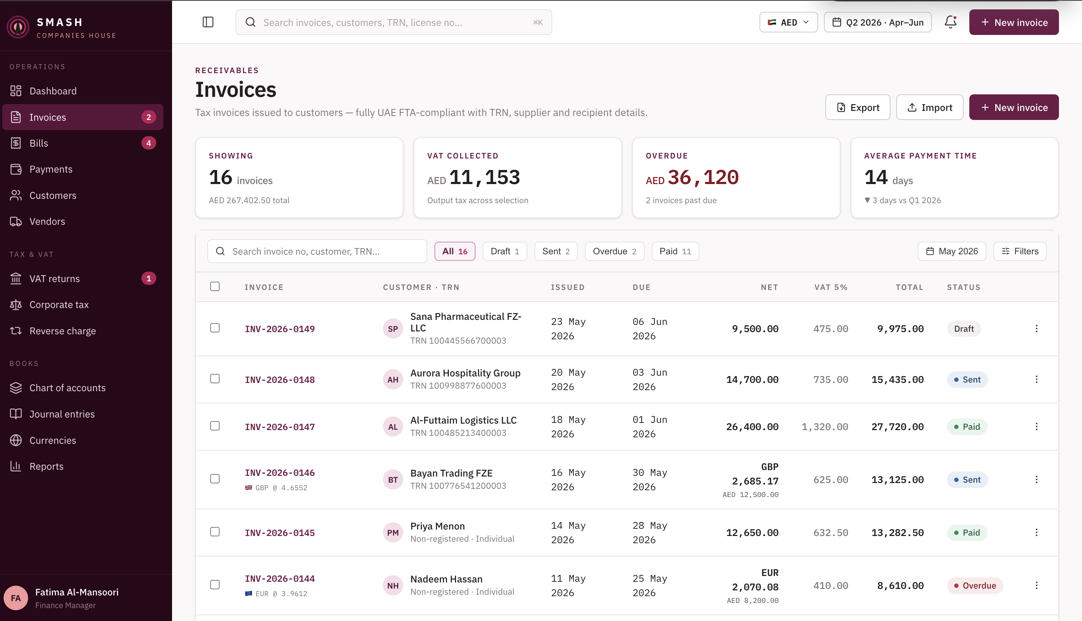Viewport: 1082px width, 621px height.
Task: Open the AED currency dropdown
Action: 788,22
